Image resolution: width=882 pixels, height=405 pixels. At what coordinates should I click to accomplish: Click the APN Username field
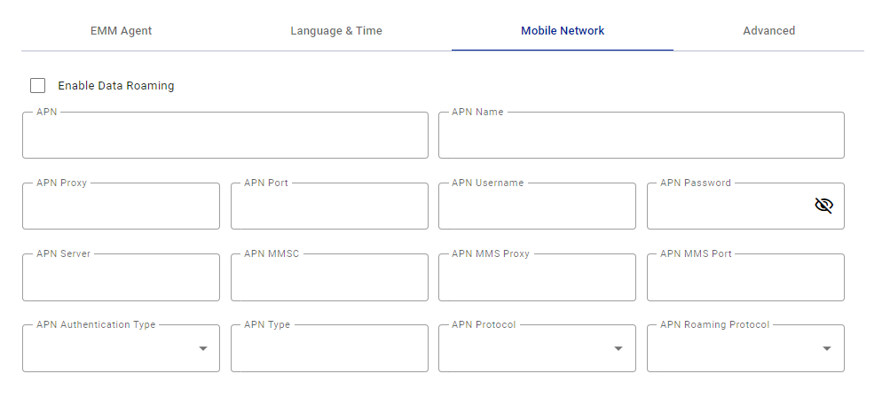537,206
